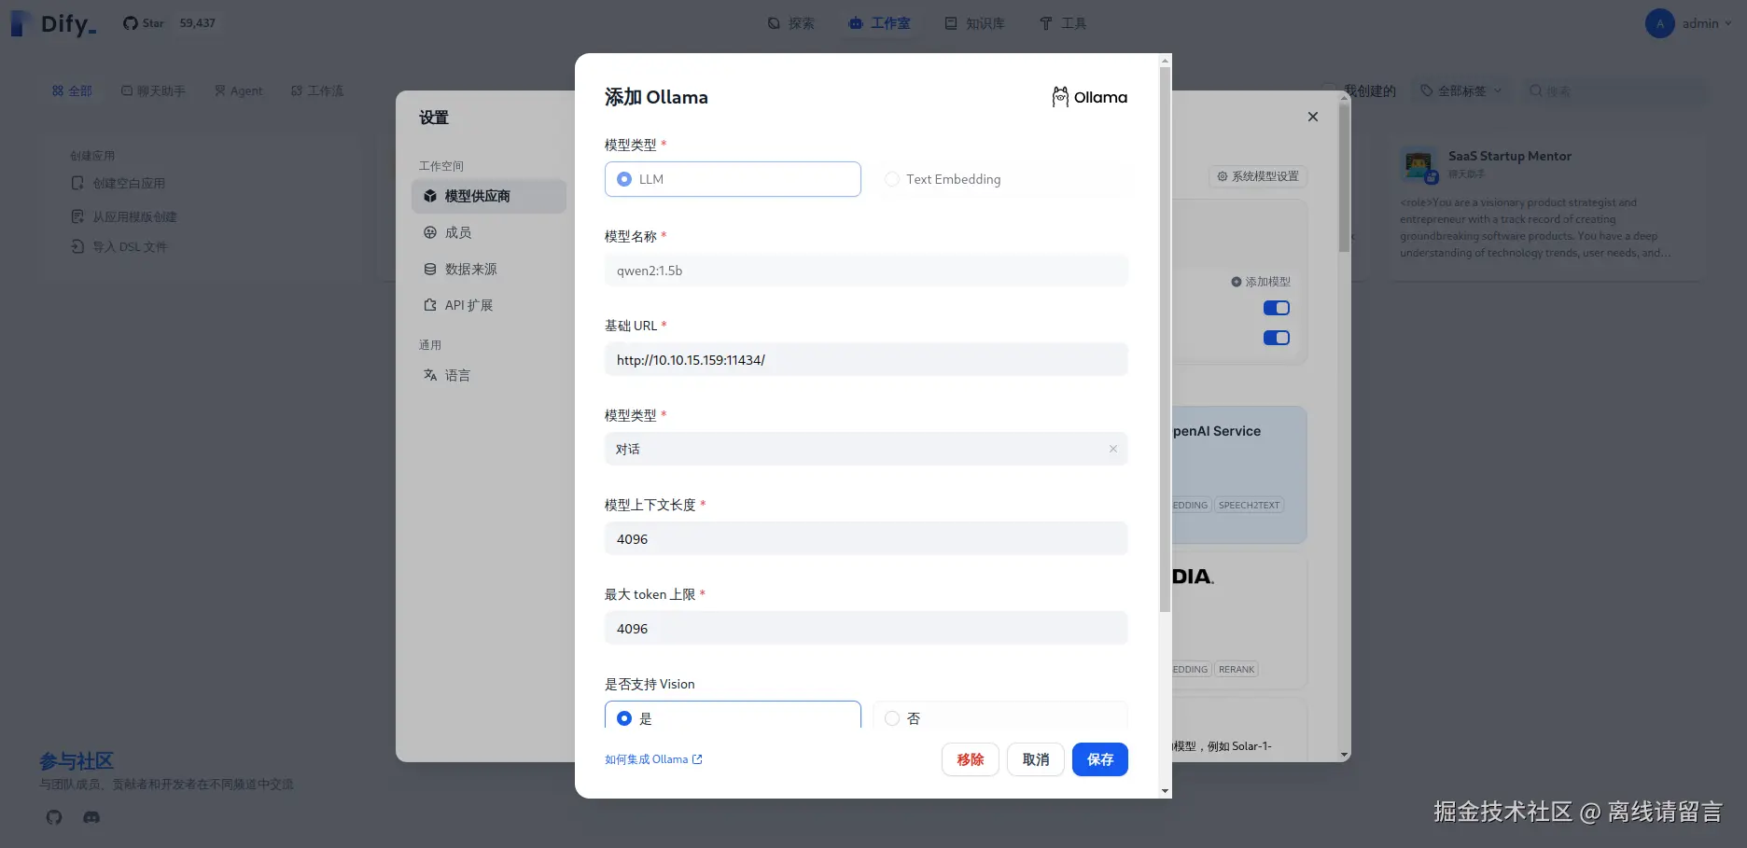Viewport: 1747px width, 848px height.
Task: Select 成员 in the settings sidebar
Action: [x=489, y=232]
